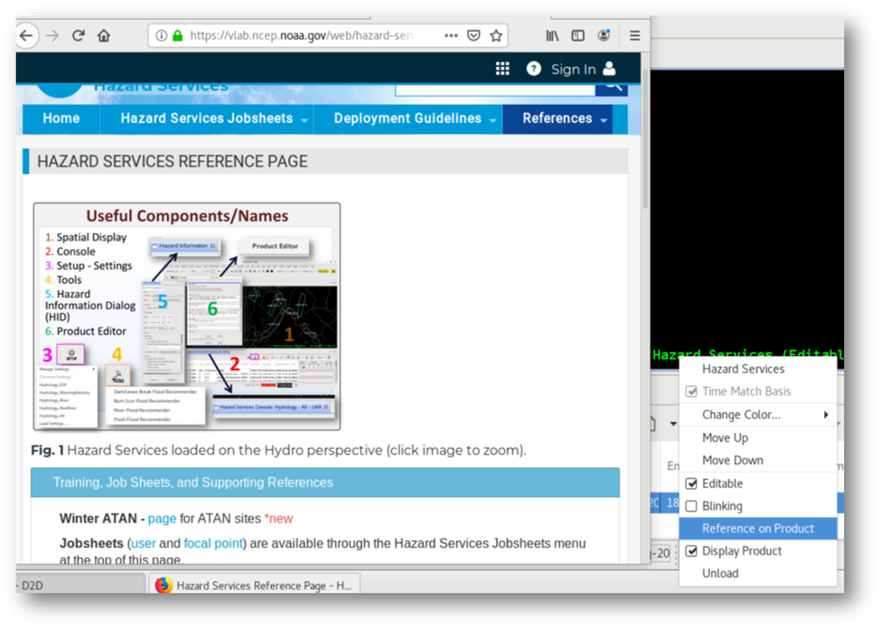Open the Firefox hamburger menu
The height and width of the screenshot is (629, 880).
(x=634, y=36)
